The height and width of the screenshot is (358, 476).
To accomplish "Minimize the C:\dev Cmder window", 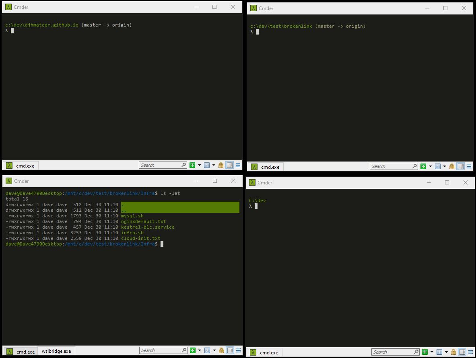I will (429, 182).
